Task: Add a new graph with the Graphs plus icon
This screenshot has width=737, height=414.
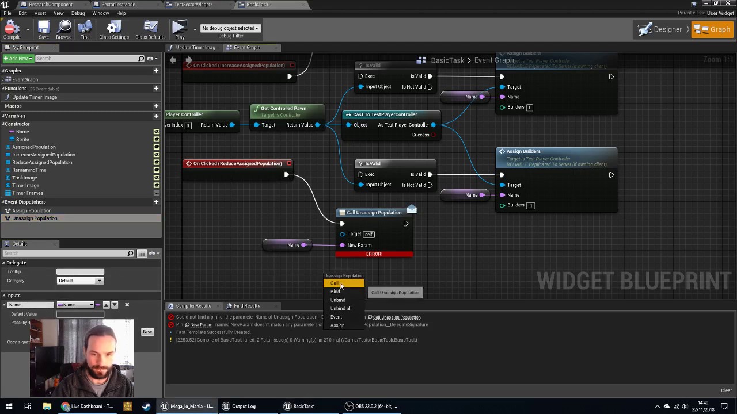Action: [x=156, y=71]
